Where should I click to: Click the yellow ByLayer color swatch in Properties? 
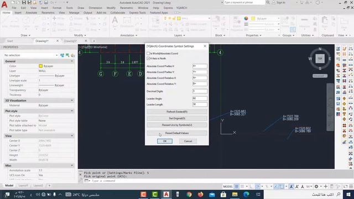tap(40, 66)
